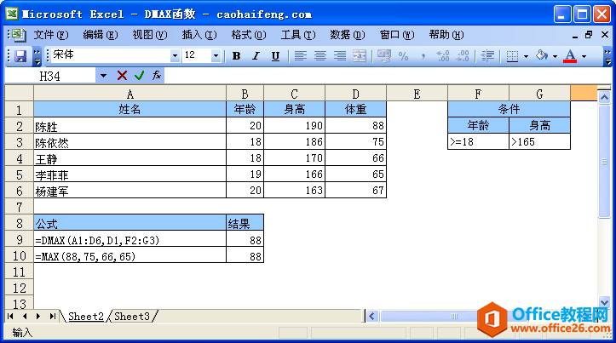Click Font Color A icon
Image resolution: width=616 pixels, height=343 pixels.
tap(570, 56)
